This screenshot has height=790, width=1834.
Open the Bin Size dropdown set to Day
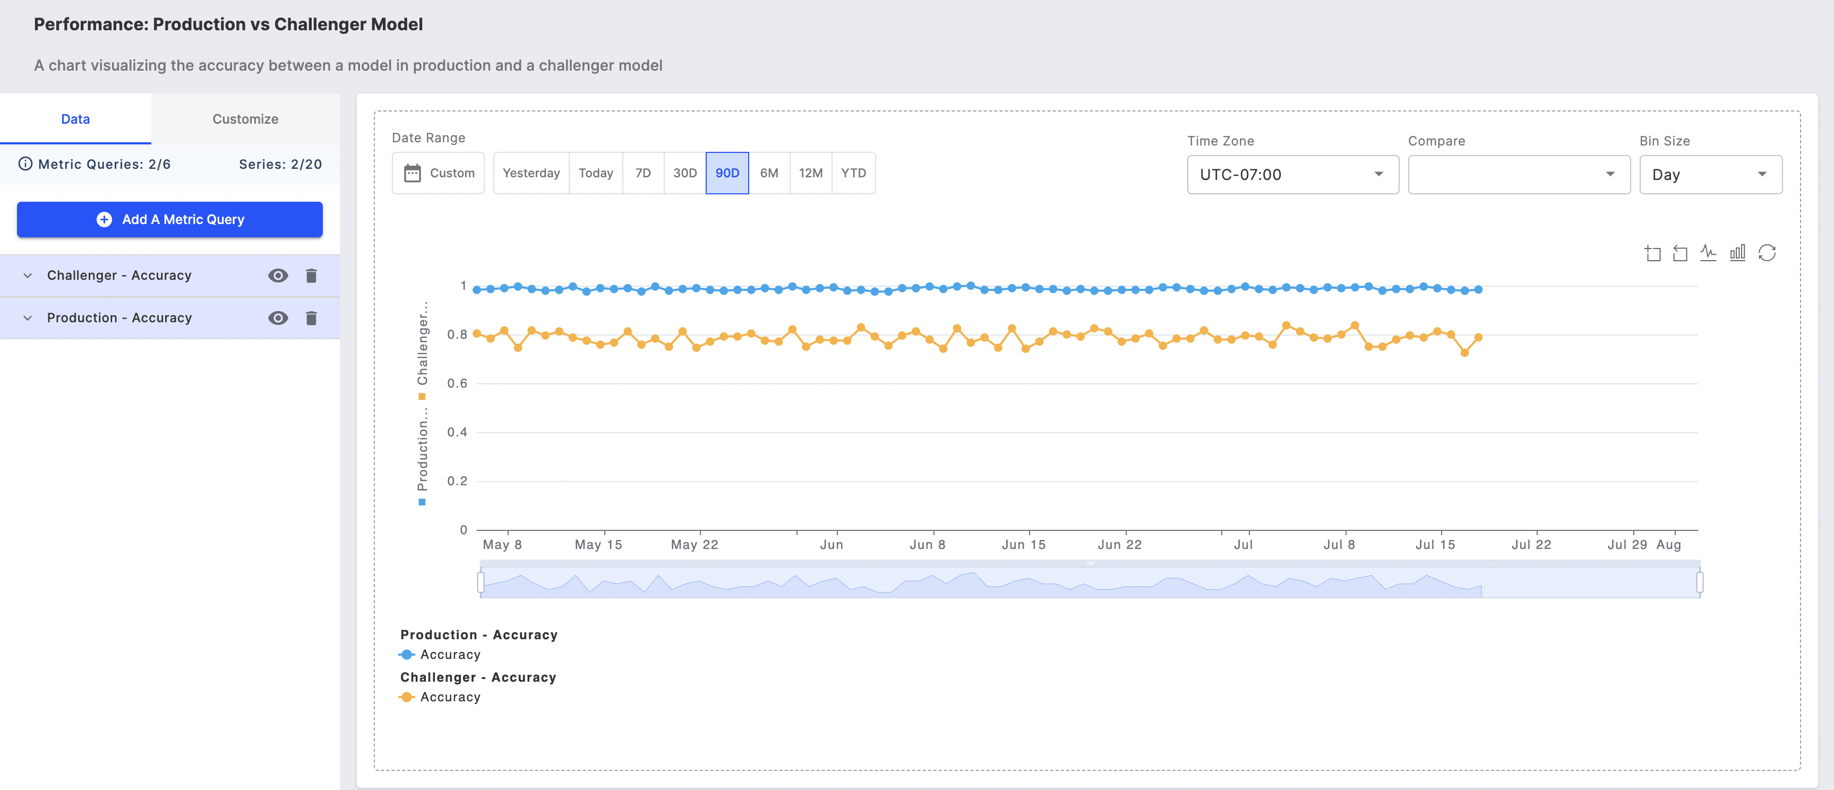click(1711, 174)
